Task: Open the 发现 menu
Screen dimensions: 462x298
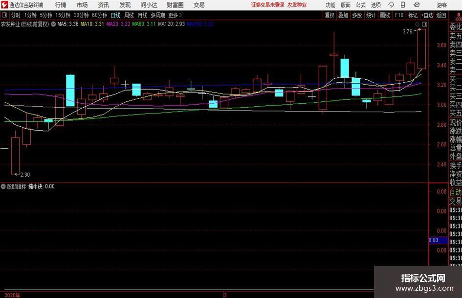Action: pyautogui.click(x=125, y=5)
